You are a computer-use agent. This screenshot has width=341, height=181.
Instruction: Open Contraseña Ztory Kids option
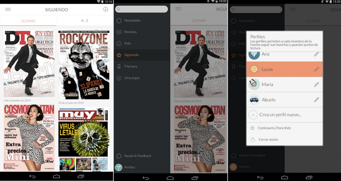(x=284, y=128)
